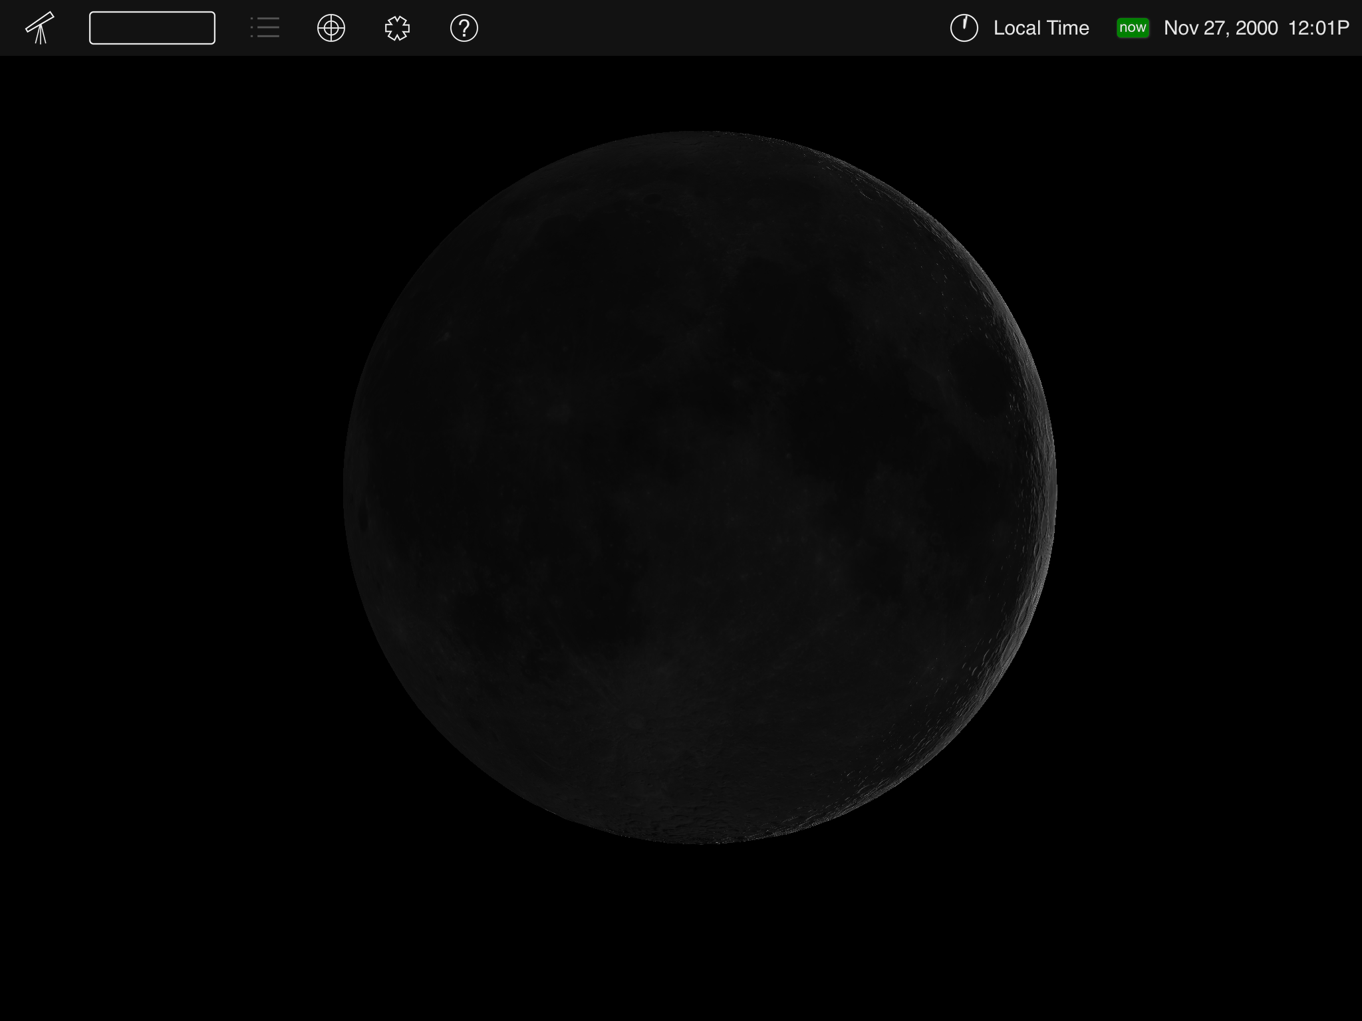Click the Moon's dark left limb

pos(352,487)
